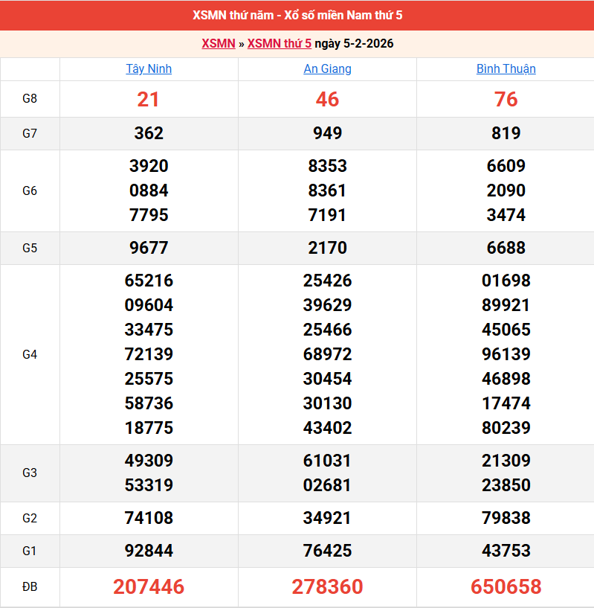This screenshot has height=608, width=594.
Task: Open the Bình Thuận province link
Action: pos(506,69)
